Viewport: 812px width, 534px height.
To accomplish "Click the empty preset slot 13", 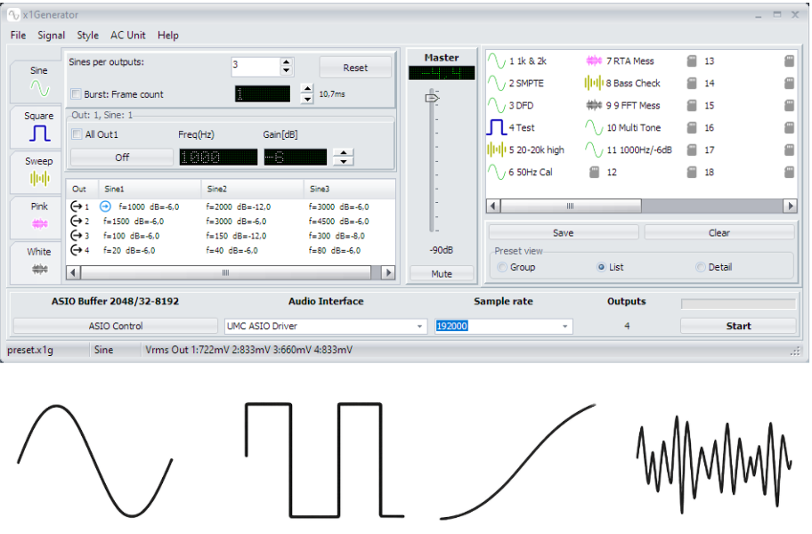I will coord(692,61).
